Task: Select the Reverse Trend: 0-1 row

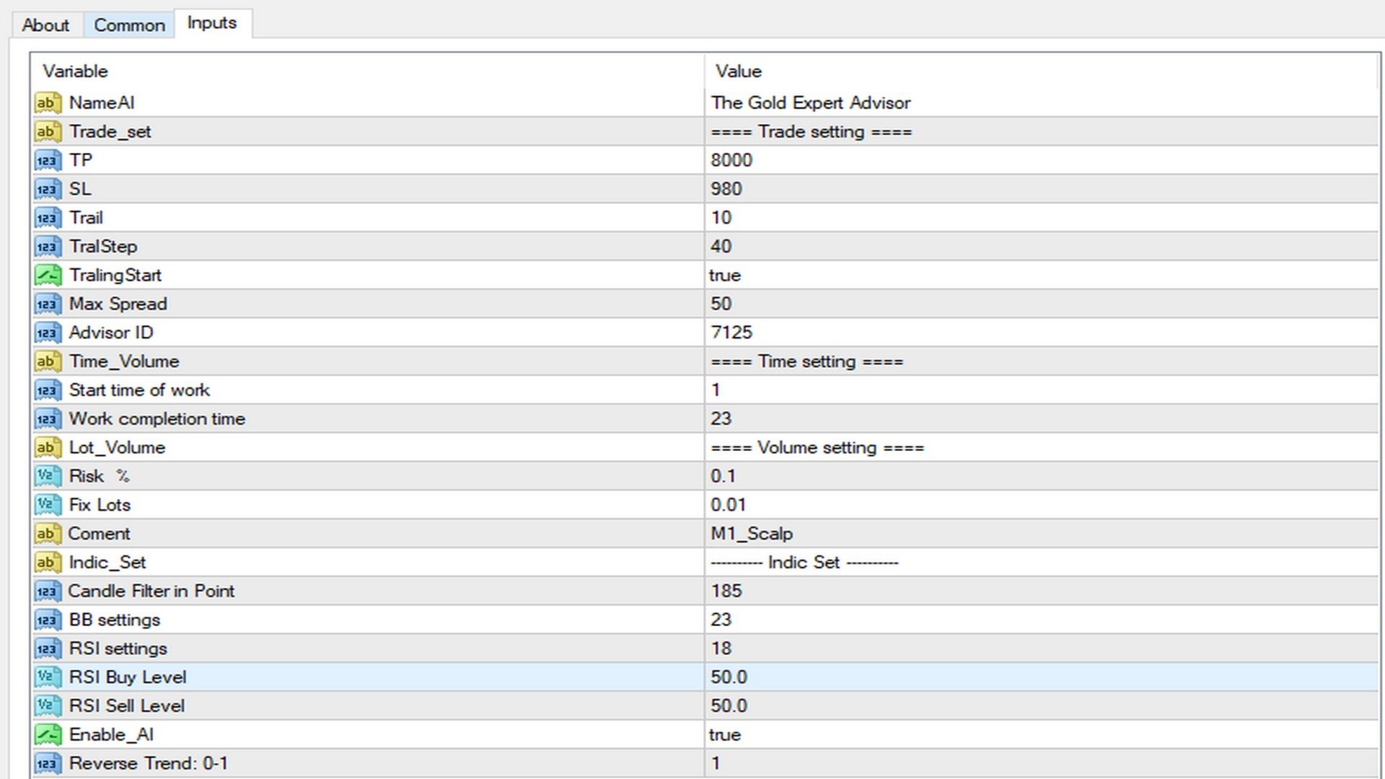Action: (148, 763)
